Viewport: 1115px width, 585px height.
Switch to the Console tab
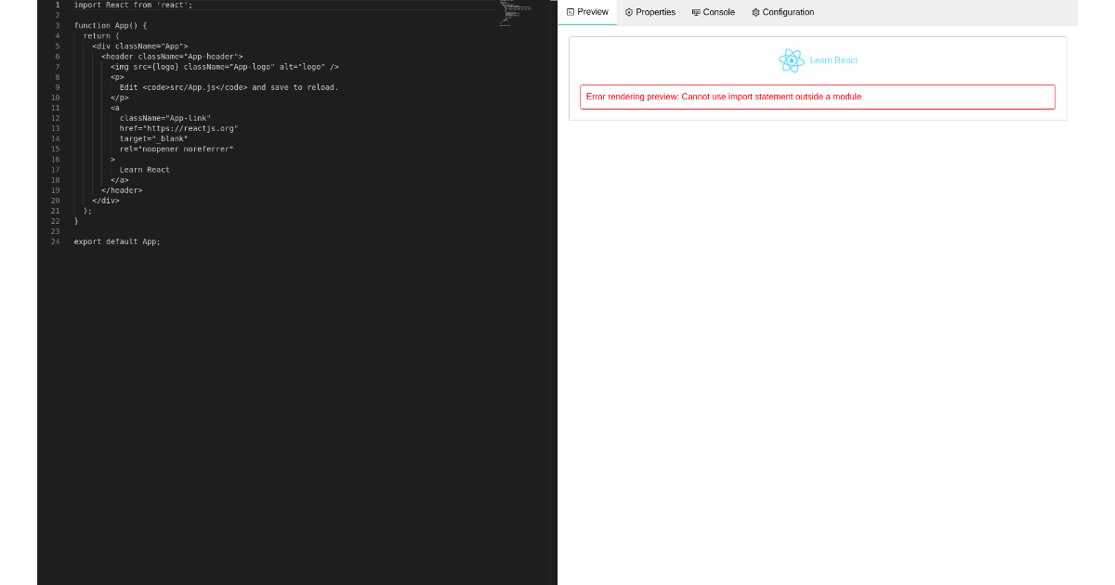tap(714, 12)
